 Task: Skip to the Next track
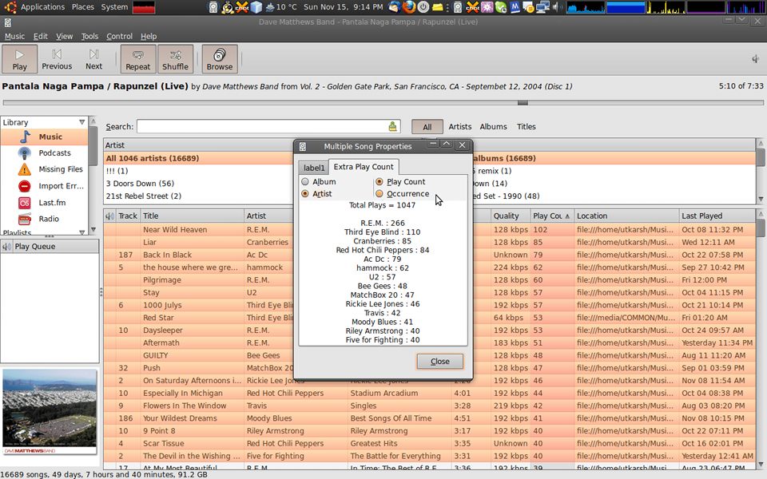[x=94, y=59]
